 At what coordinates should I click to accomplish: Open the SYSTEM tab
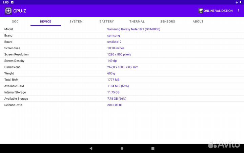(x=76, y=21)
